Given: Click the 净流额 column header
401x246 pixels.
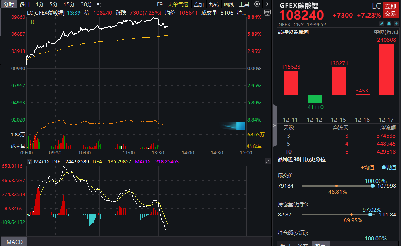Looking at the screenshot, I should (x=388, y=128).
